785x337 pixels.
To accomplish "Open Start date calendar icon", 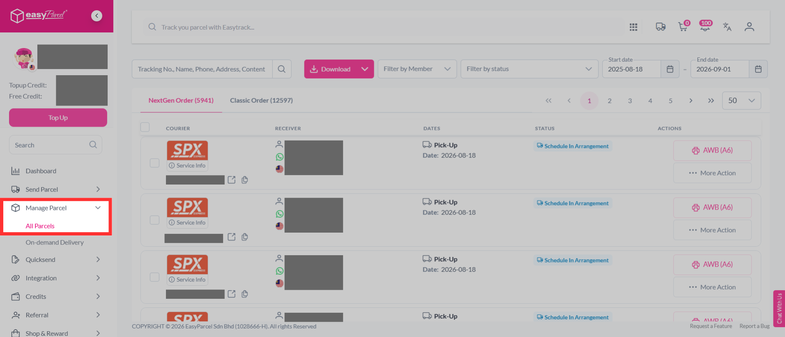I will pyautogui.click(x=670, y=69).
